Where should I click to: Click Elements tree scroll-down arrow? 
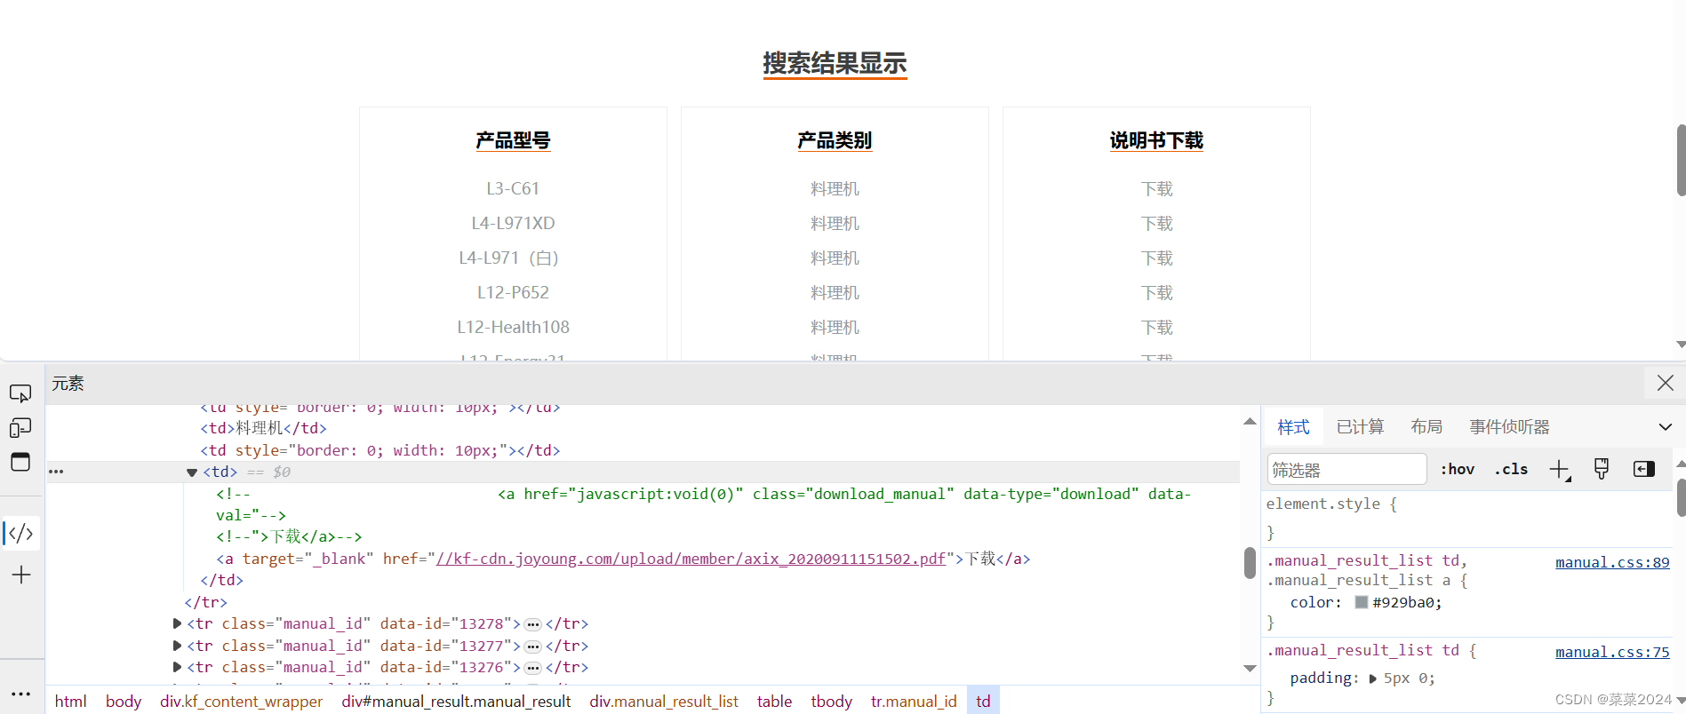(x=1250, y=668)
